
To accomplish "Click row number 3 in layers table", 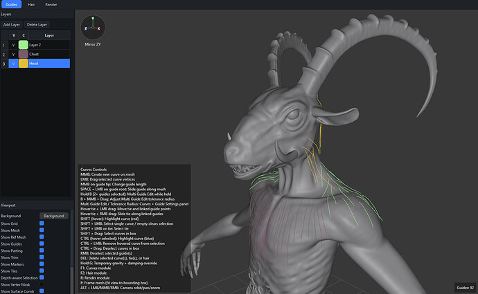I will [x=4, y=64].
